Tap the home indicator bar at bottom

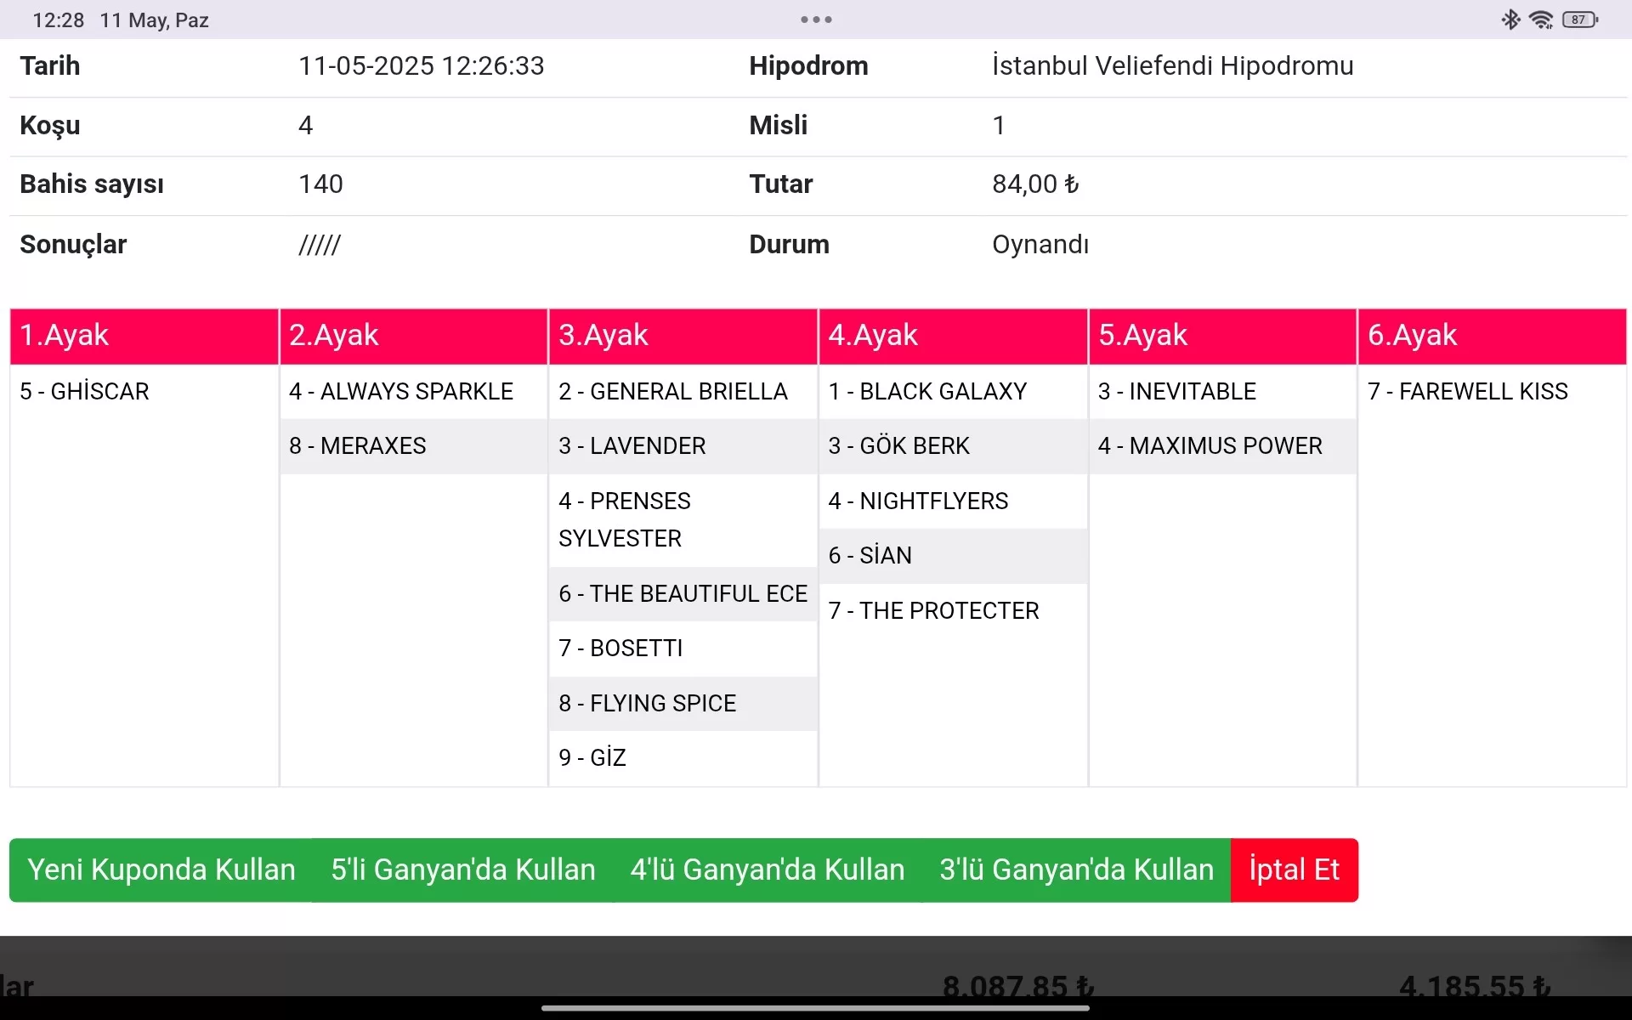(x=816, y=1008)
